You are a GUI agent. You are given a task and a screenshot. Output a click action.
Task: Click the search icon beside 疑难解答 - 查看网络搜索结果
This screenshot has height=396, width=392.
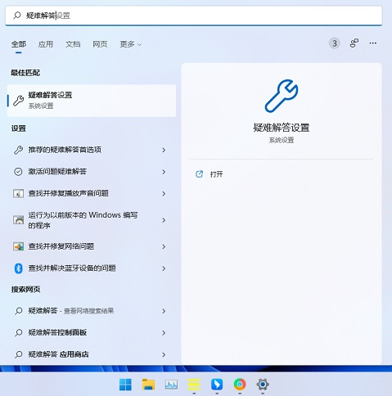(18, 311)
